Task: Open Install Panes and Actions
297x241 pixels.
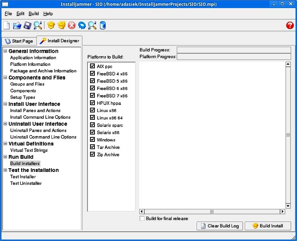Action: pos(35,110)
